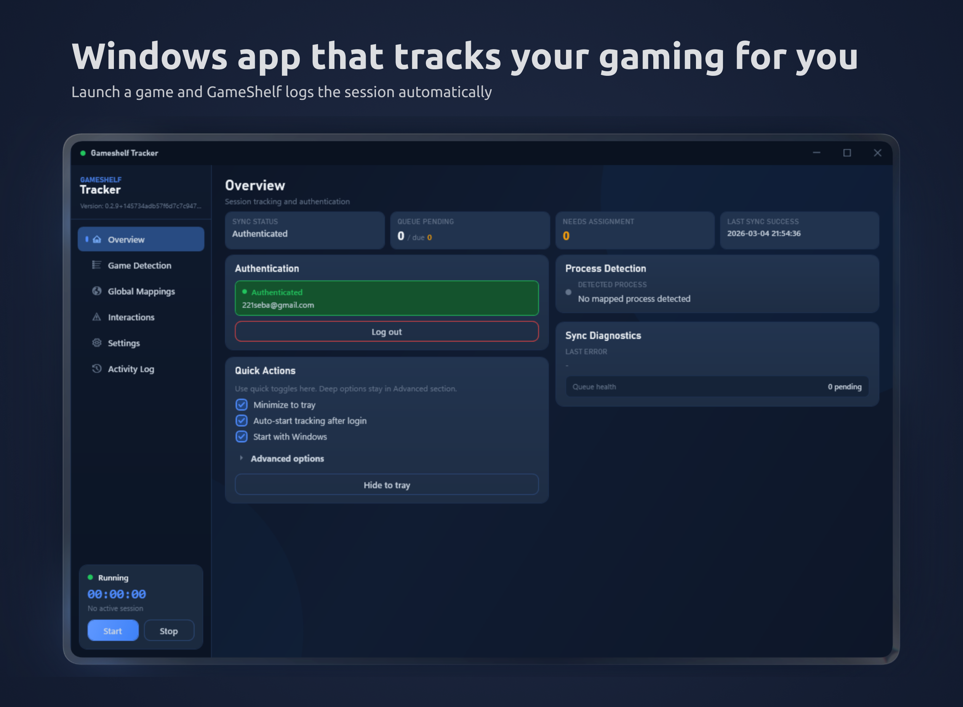
Task: Open the Interactions section in sidebar
Action: [131, 317]
